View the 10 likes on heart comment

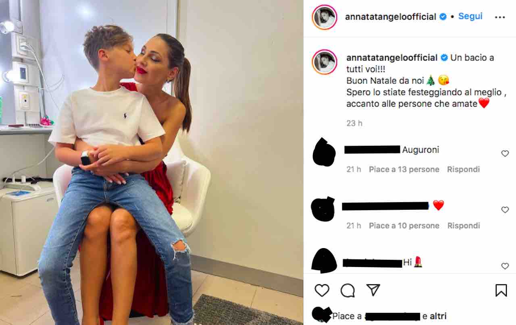coord(404,226)
